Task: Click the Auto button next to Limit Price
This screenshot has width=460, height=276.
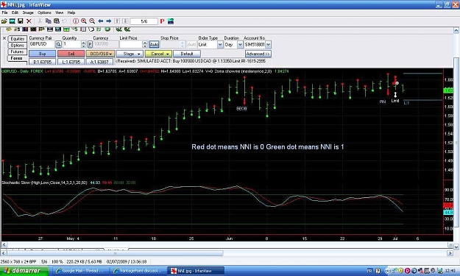Action: (154, 44)
